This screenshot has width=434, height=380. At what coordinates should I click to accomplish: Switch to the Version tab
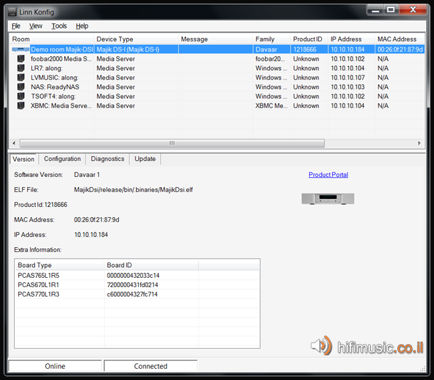(x=23, y=159)
